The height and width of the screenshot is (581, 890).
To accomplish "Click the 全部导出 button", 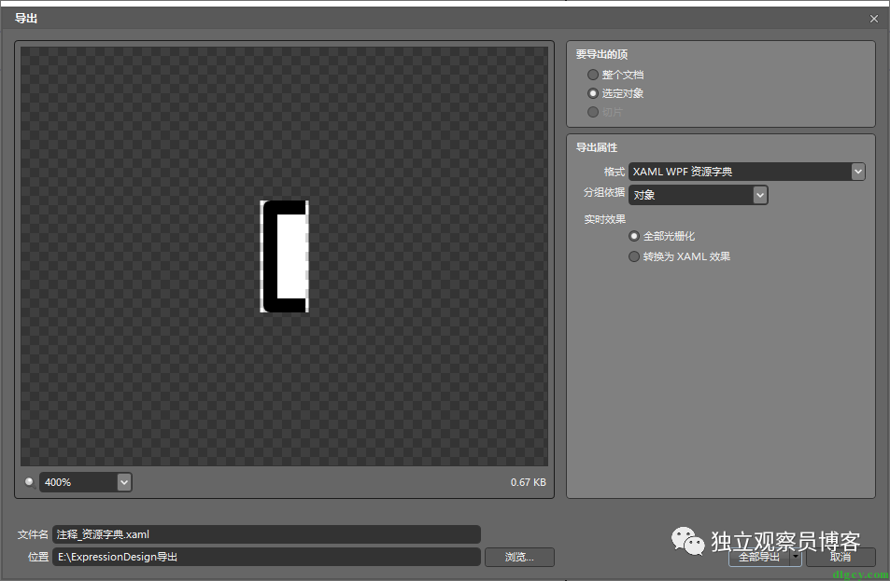I will tap(759, 557).
